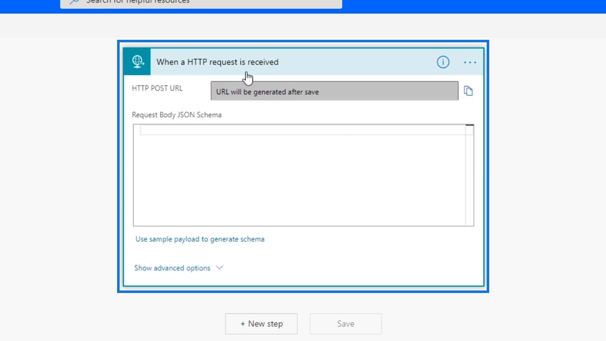Screen dimensions: 606x341
Task: Click the HTTP POST URL label
Action: 157,88
